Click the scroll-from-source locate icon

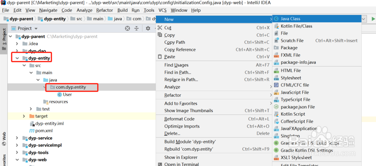click(x=127, y=28)
